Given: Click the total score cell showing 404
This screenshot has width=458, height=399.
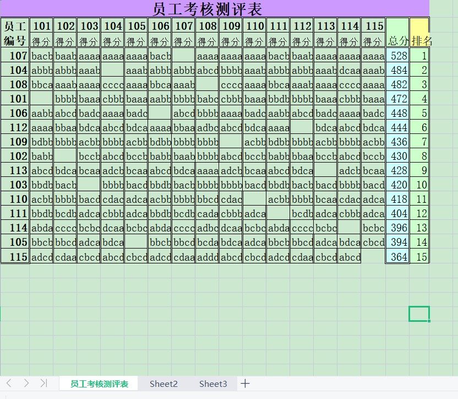Looking at the screenshot, I should pyautogui.click(x=397, y=213).
